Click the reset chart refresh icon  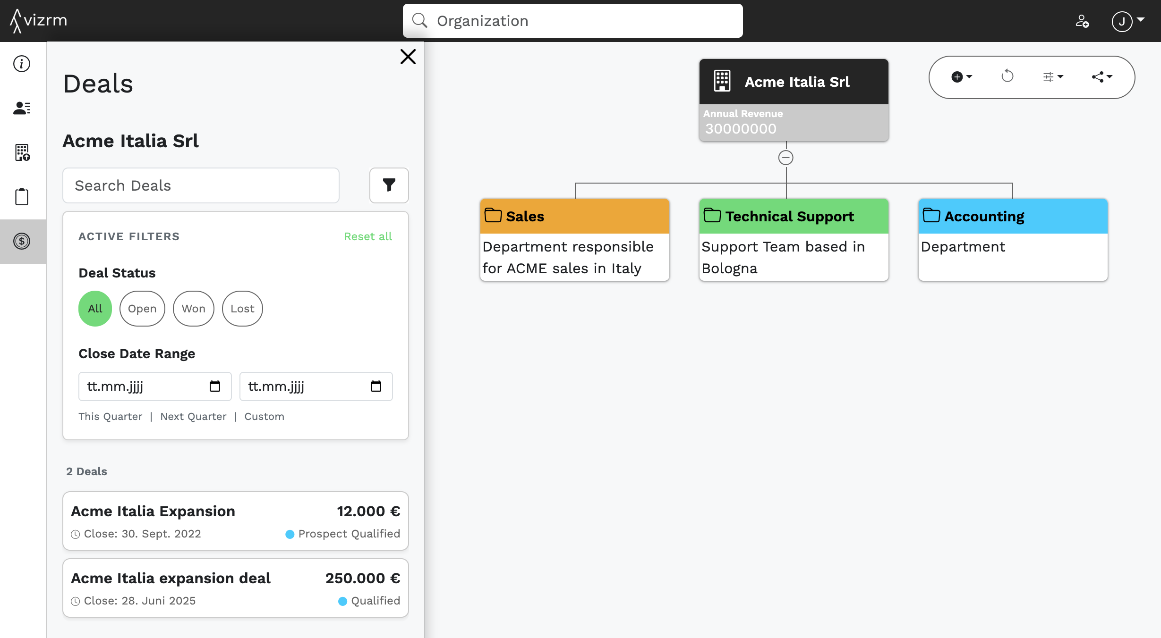1007,76
